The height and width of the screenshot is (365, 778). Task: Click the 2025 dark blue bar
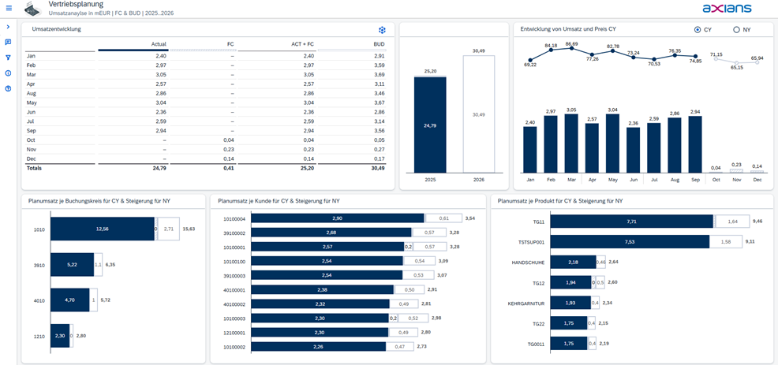(430, 125)
